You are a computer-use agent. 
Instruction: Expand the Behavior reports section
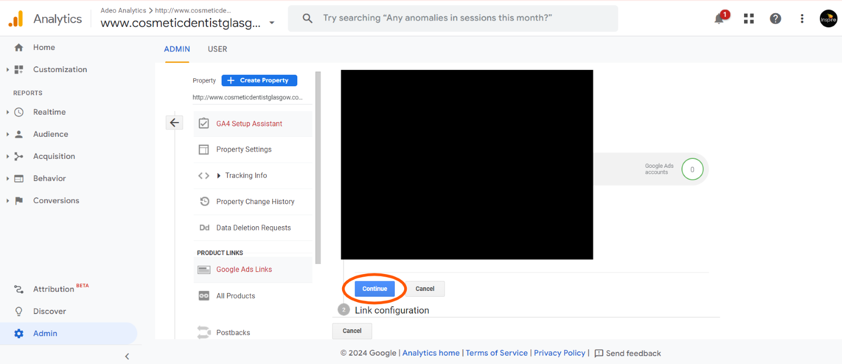pyautogui.click(x=7, y=178)
